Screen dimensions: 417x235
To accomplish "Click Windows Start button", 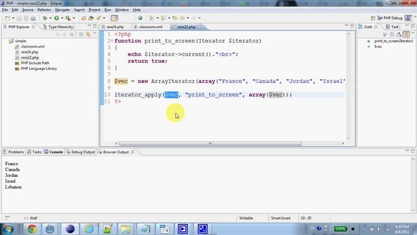I will (8, 229).
